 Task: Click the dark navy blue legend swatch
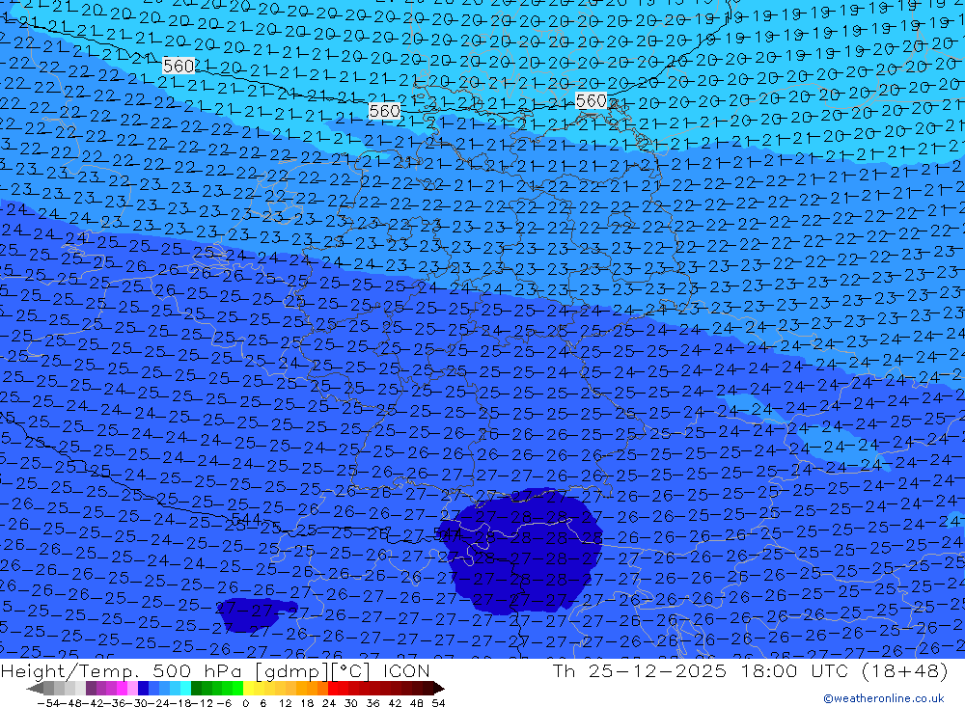click(143, 688)
